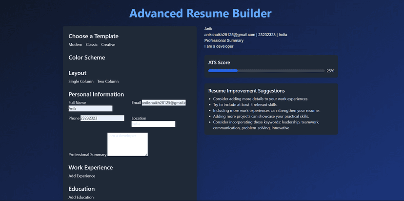Click the Education heading
This screenshot has height=201, width=404.
81,189
